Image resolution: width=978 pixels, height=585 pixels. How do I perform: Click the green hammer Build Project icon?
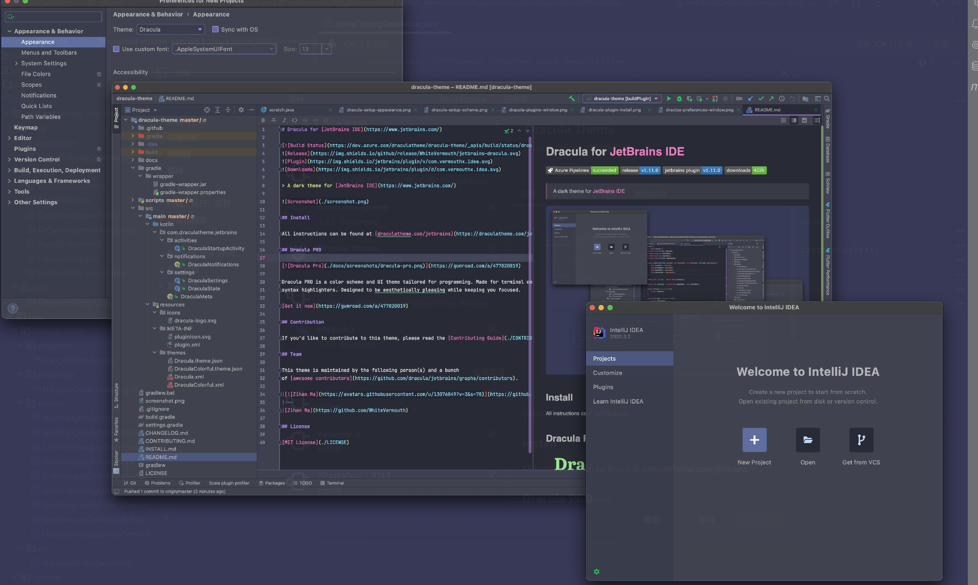pyautogui.click(x=572, y=98)
